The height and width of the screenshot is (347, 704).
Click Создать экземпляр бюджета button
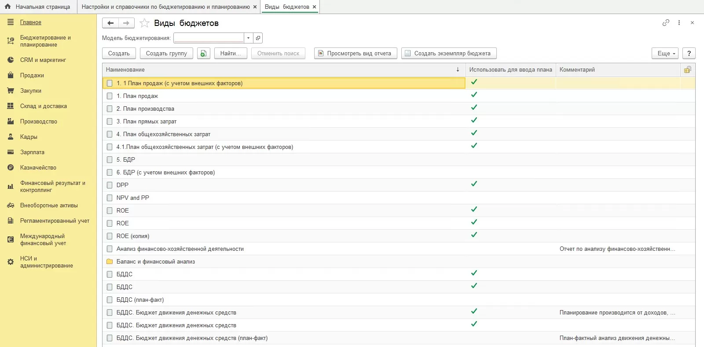tap(448, 54)
